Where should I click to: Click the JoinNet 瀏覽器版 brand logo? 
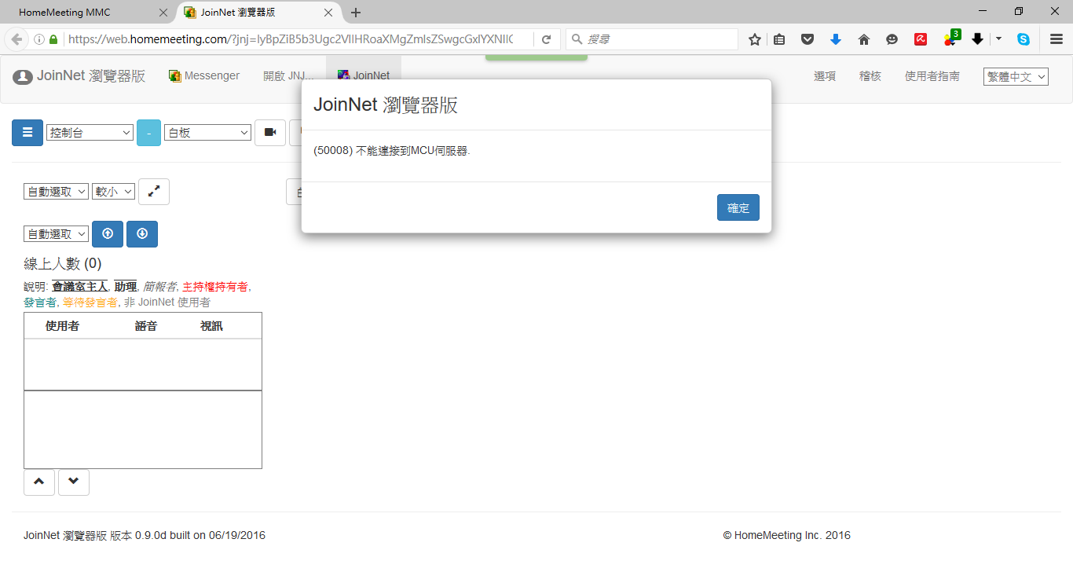79,76
